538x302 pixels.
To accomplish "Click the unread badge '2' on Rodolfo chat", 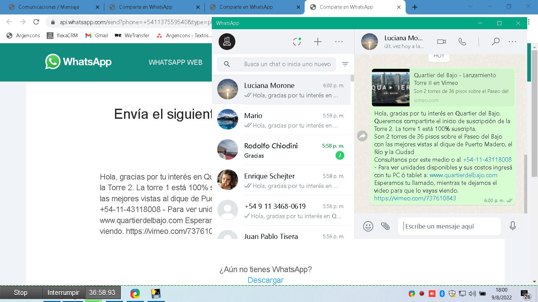I will [x=340, y=155].
